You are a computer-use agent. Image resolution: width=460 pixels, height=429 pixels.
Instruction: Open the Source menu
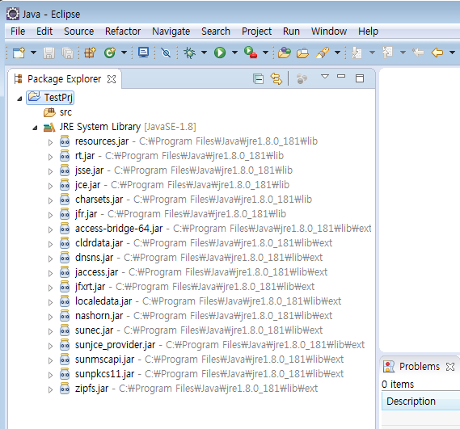click(79, 31)
